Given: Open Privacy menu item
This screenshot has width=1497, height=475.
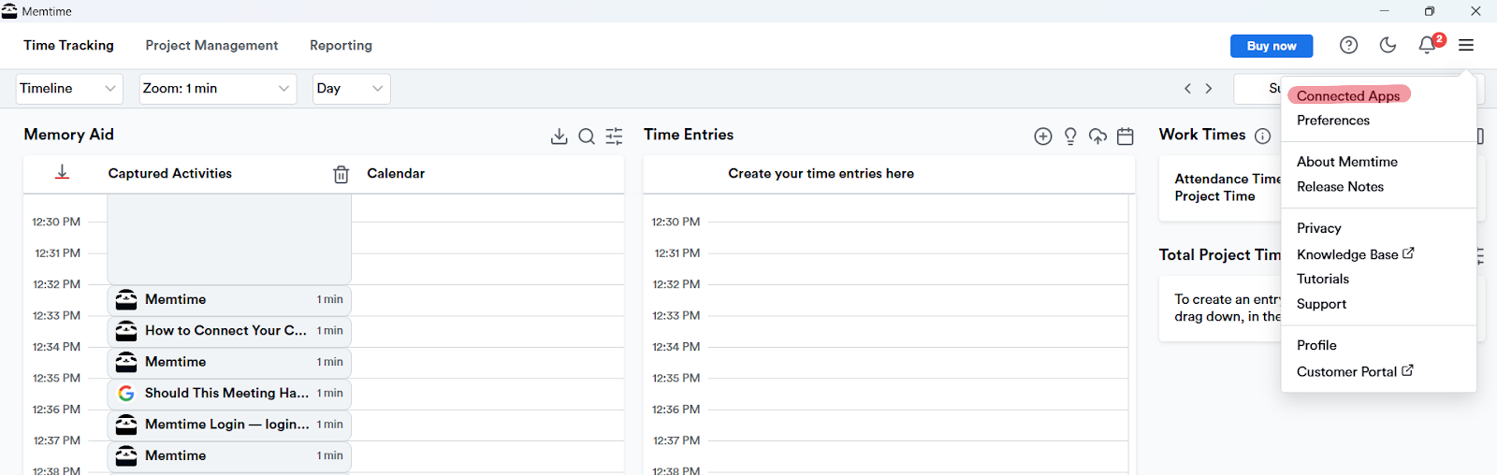Looking at the screenshot, I should pos(1319,228).
